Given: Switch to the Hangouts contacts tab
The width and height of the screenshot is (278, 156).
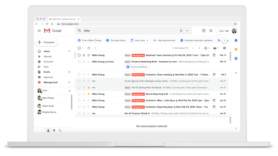Looking at the screenshot, I should 48,130.
